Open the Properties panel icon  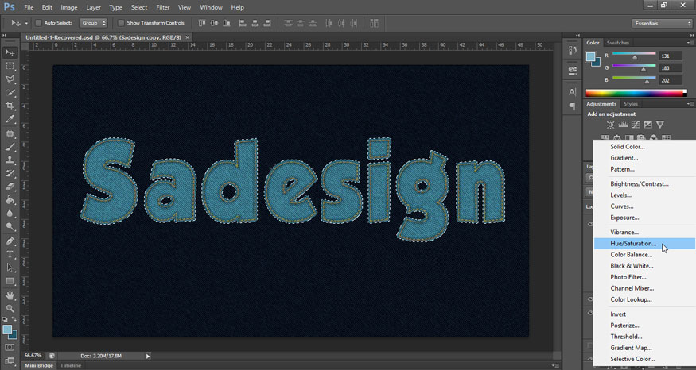click(x=573, y=70)
